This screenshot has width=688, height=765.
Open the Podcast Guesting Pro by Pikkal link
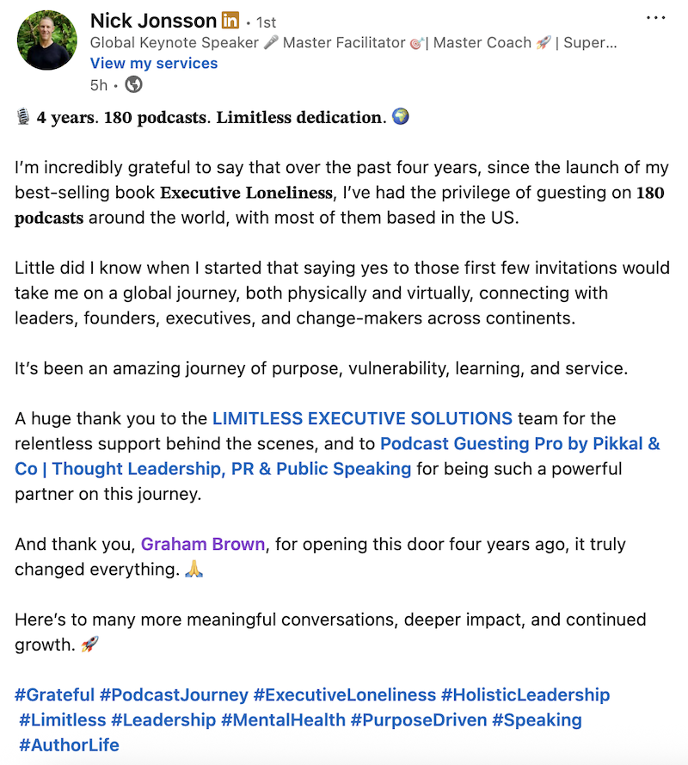coord(519,445)
